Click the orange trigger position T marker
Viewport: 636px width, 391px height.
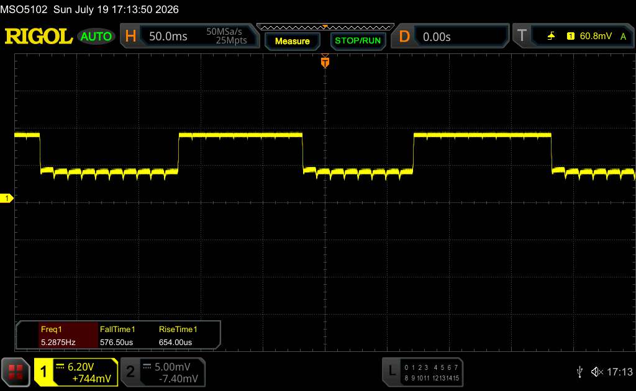click(325, 62)
